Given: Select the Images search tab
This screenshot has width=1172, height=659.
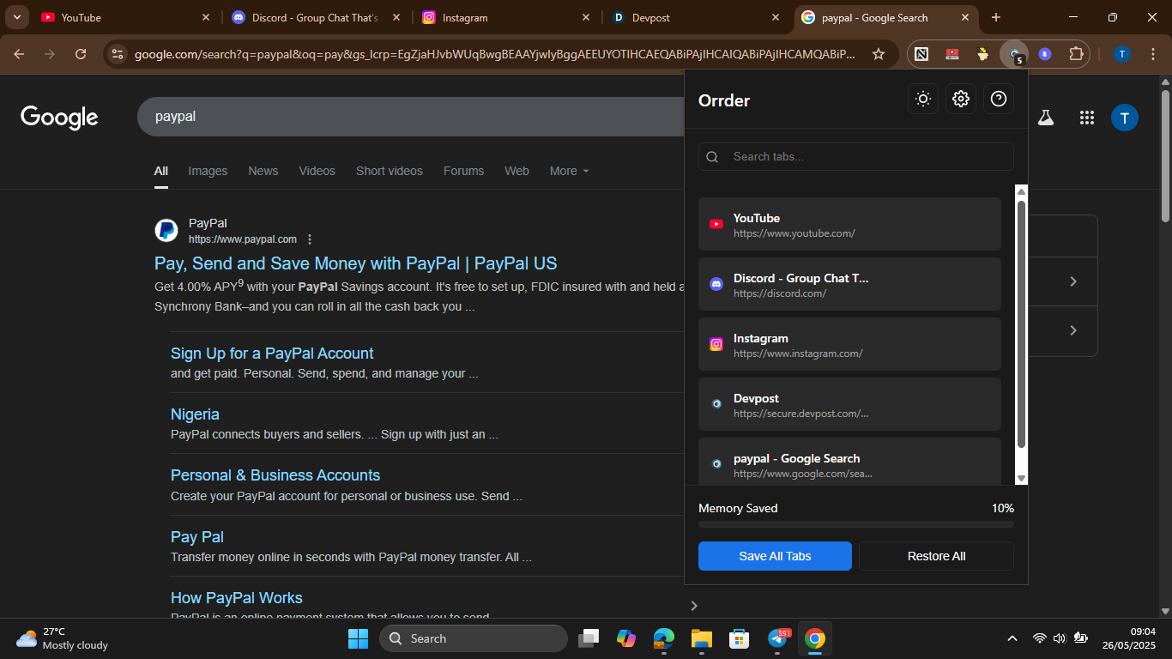Looking at the screenshot, I should pyautogui.click(x=208, y=171).
